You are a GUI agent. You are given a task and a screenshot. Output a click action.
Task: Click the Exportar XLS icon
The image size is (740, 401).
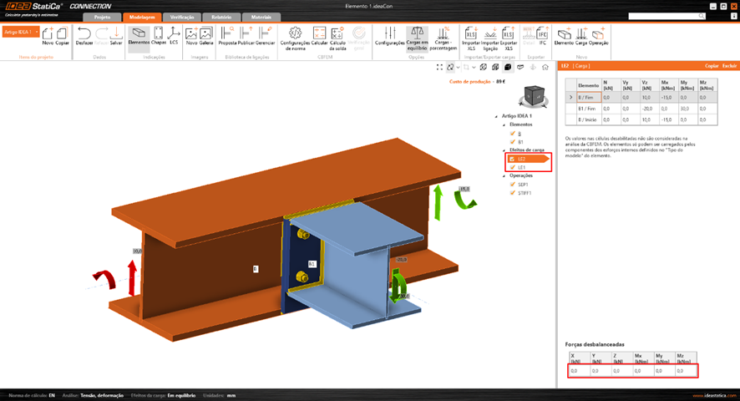(x=509, y=34)
